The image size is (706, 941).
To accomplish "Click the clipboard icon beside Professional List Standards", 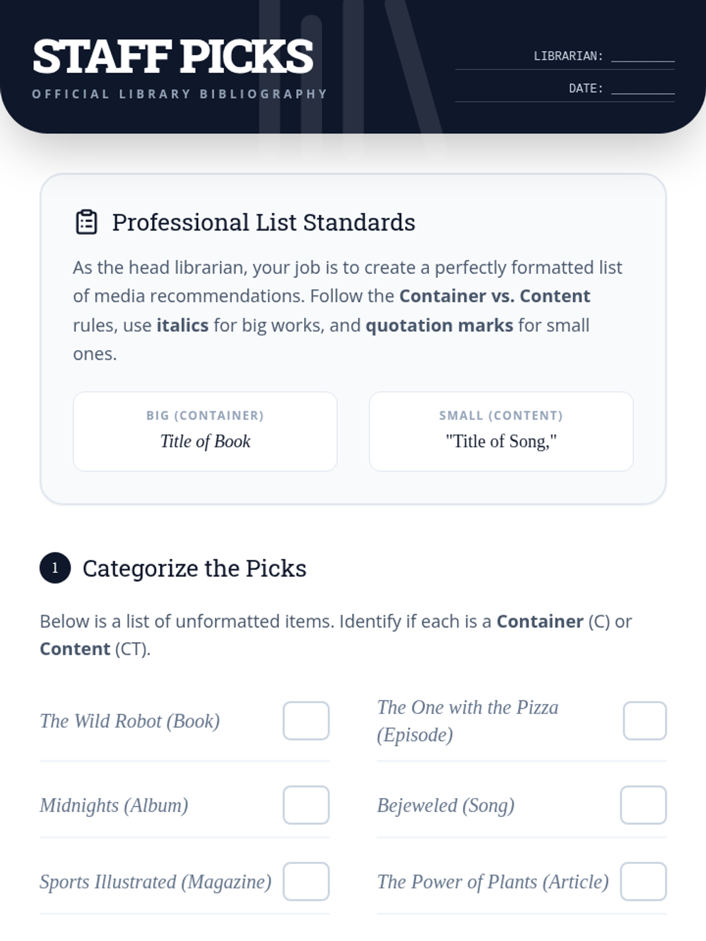I will click(x=86, y=222).
